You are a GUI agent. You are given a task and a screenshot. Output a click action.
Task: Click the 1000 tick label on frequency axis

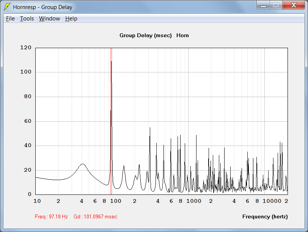(194, 201)
